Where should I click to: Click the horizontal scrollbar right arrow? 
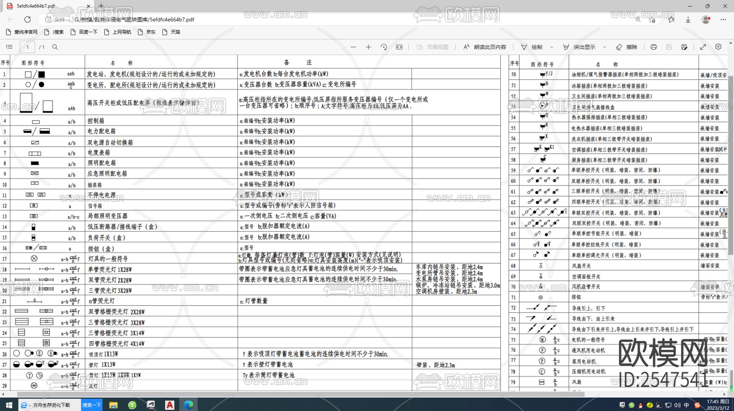(x=725, y=394)
